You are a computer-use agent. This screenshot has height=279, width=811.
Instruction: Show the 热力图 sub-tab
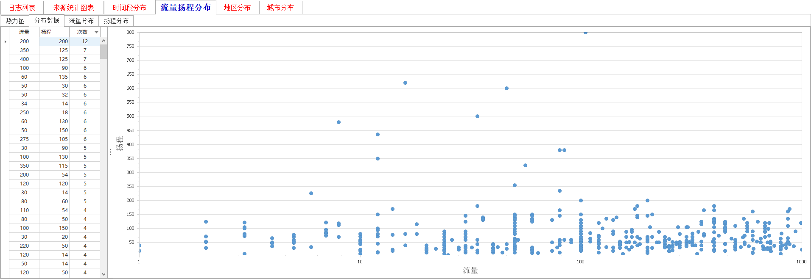tap(15, 21)
